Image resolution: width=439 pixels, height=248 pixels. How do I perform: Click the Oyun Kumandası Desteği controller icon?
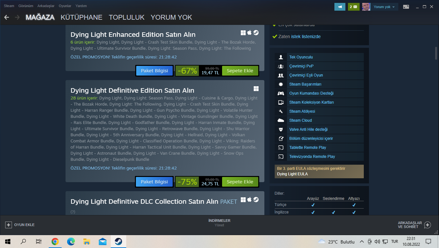tap(281, 93)
